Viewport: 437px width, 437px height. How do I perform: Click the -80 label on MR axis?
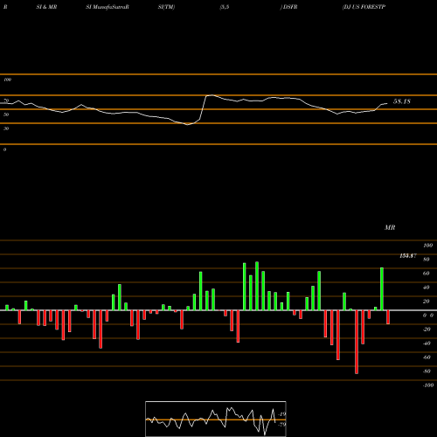click(427, 371)
